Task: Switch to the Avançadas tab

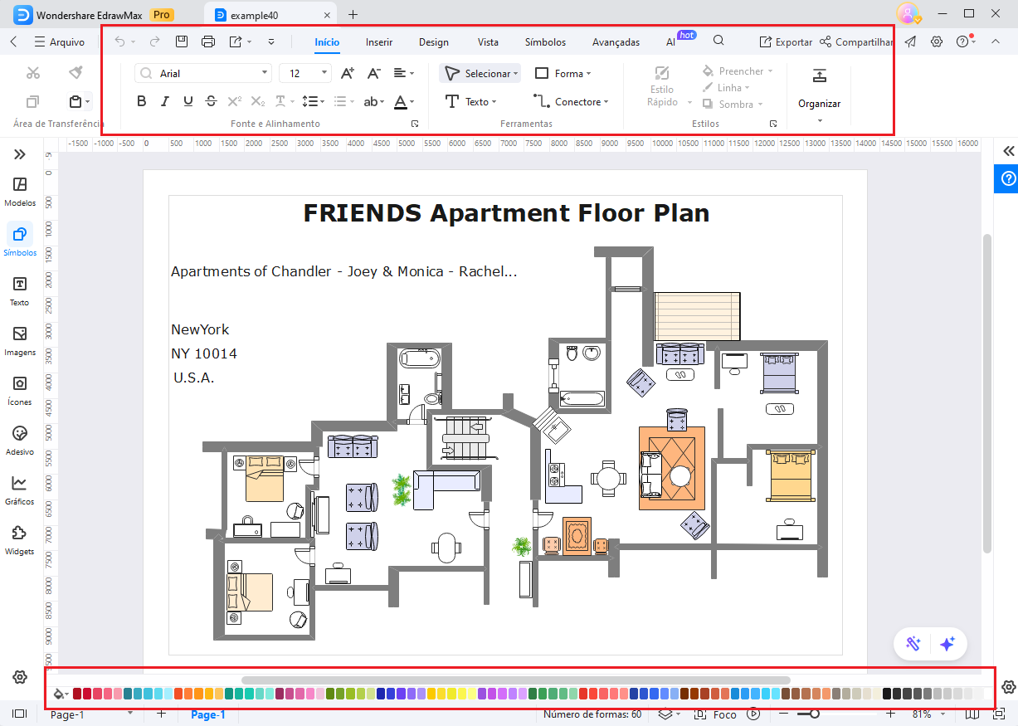Action: [616, 42]
